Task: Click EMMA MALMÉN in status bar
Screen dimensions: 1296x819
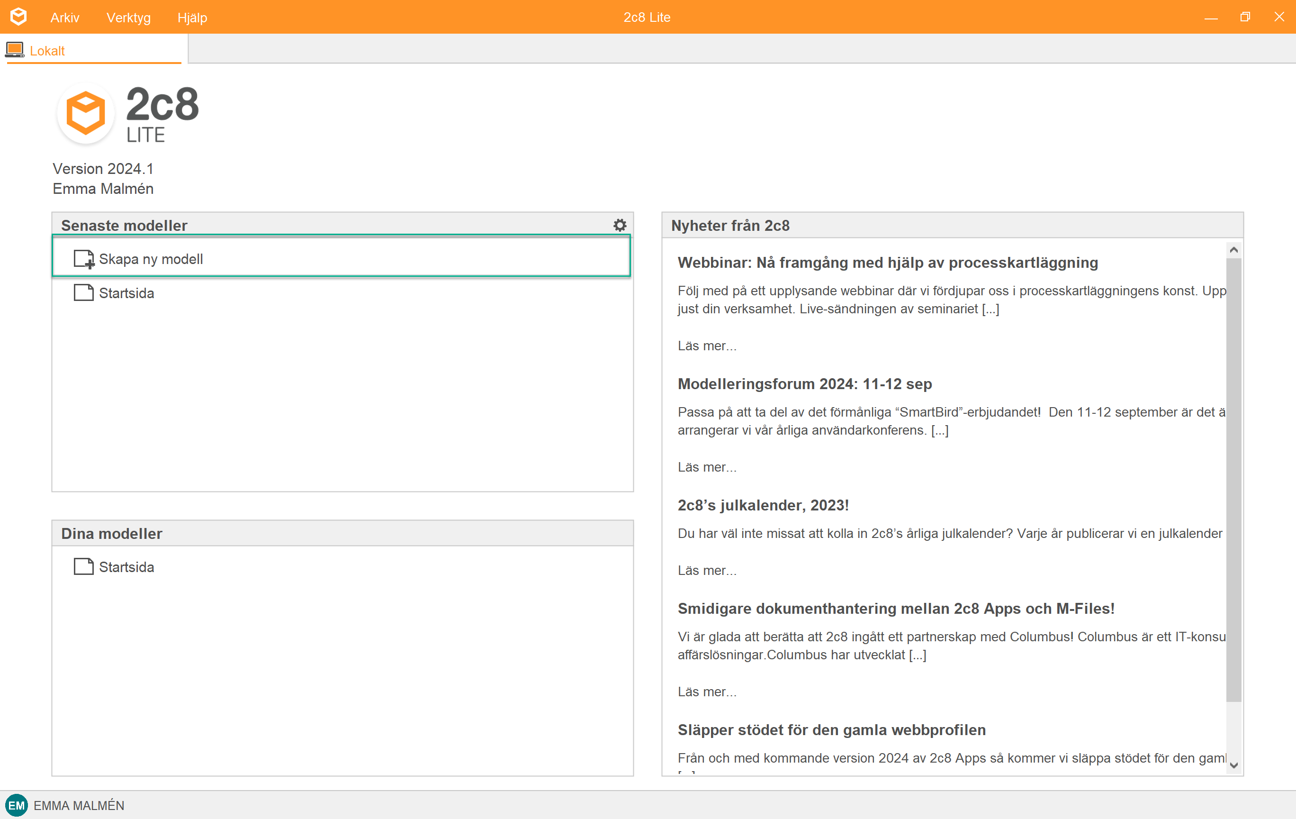Action: (x=79, y=805)
